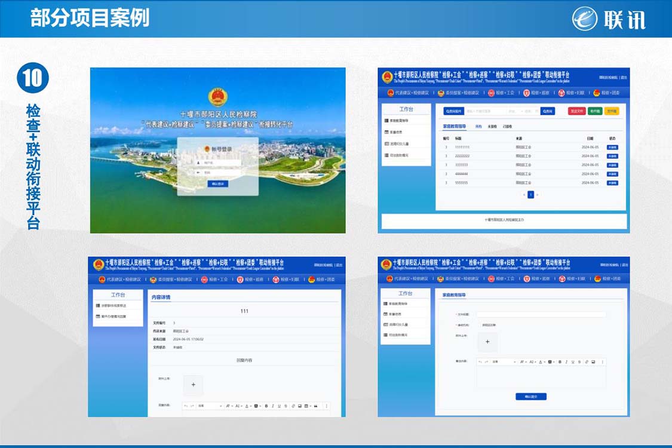Click Italic in the 内容详情 reply editor toolbar
Screen dimensions: 672x448
[x=272, y=406]
